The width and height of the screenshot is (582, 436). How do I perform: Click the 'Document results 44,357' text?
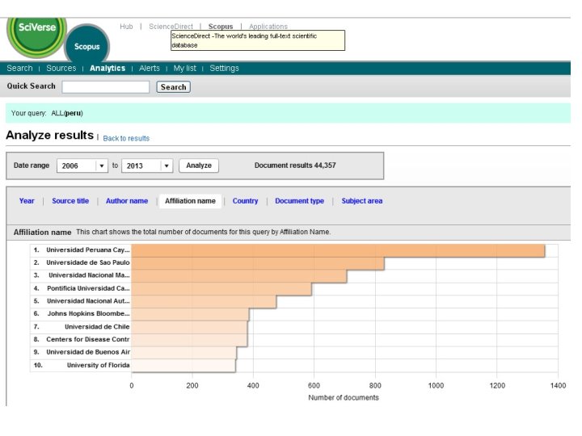(295, 166)
